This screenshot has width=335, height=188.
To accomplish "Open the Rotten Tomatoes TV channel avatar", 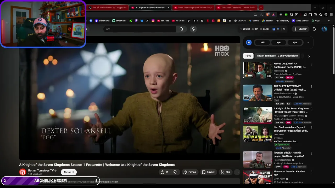I will click(x=23, y=172).
